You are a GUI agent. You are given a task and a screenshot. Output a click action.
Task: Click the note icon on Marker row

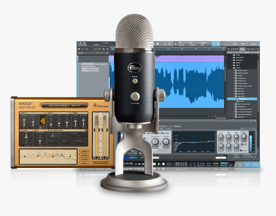point(107,53)
